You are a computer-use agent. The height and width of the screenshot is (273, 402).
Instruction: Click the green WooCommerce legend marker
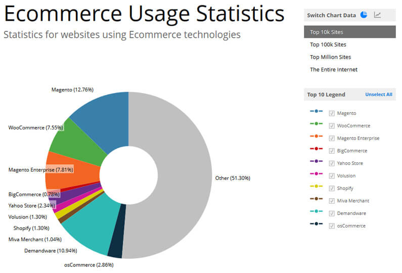point(316,123)
